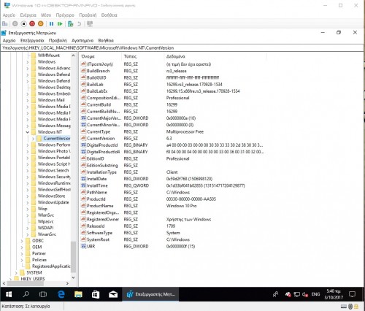This screenshot has height=311, width=365.
Task: Open People icon in system tray
Action: point(275,294)
